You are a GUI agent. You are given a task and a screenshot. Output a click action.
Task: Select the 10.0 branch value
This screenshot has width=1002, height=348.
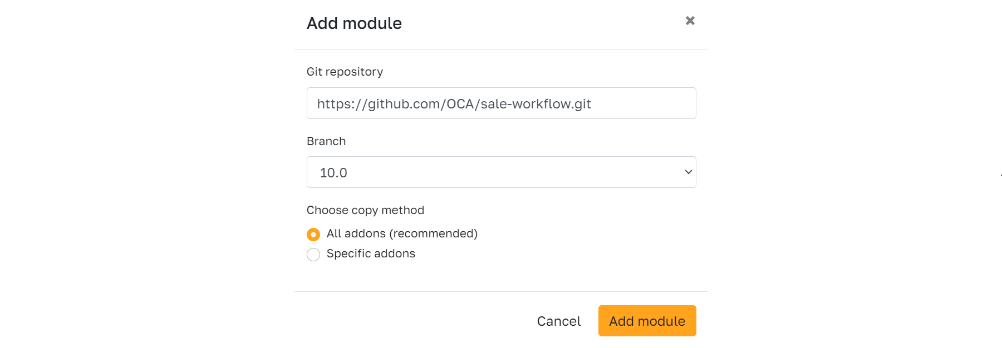[x=333, y=173]
